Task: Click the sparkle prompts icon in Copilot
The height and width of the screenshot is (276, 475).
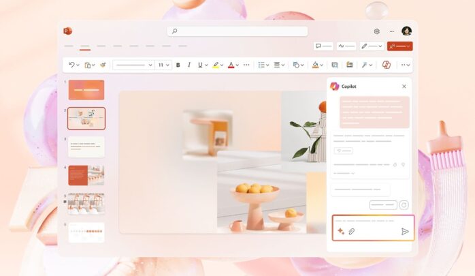Action: point(340,232)
